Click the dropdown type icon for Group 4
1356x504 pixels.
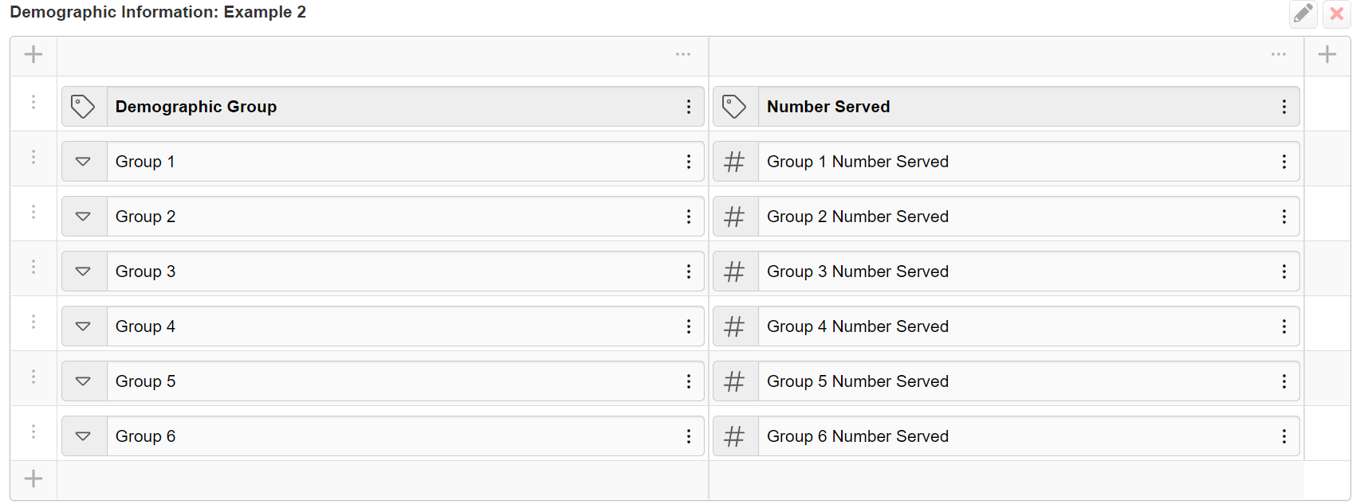coord(84,326)
